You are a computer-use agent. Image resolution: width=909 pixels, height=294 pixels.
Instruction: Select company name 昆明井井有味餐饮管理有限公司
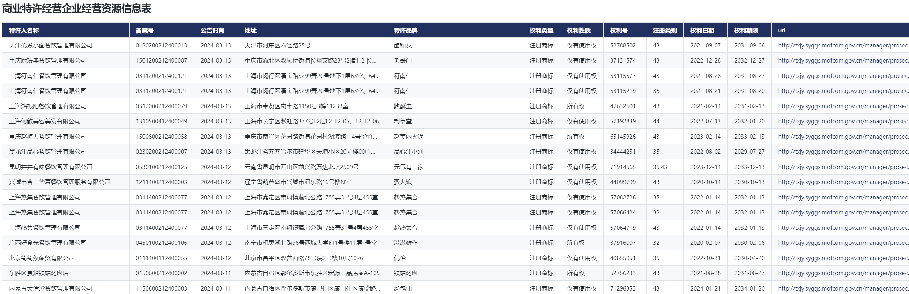(51, 167)
